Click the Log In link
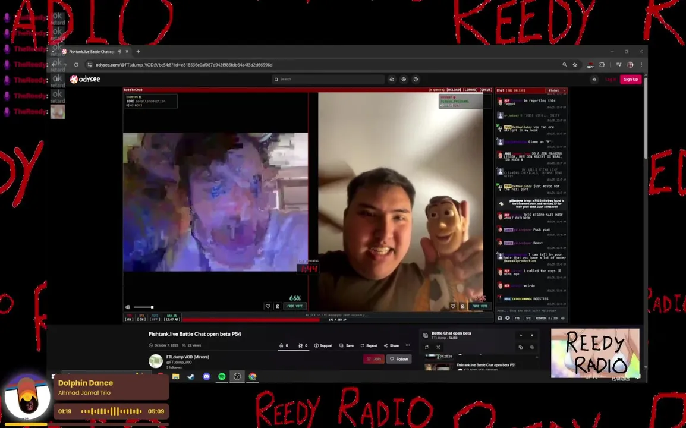This screenshot has width=686, height=428. coord(611,79)
